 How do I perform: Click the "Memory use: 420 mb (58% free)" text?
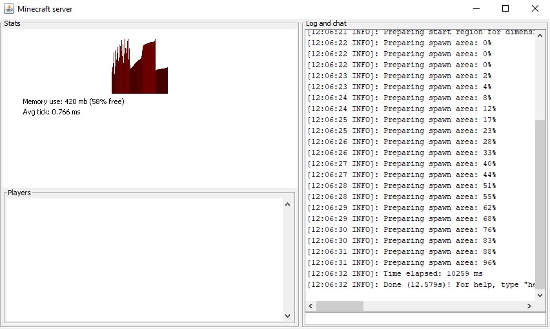point(74,101)
